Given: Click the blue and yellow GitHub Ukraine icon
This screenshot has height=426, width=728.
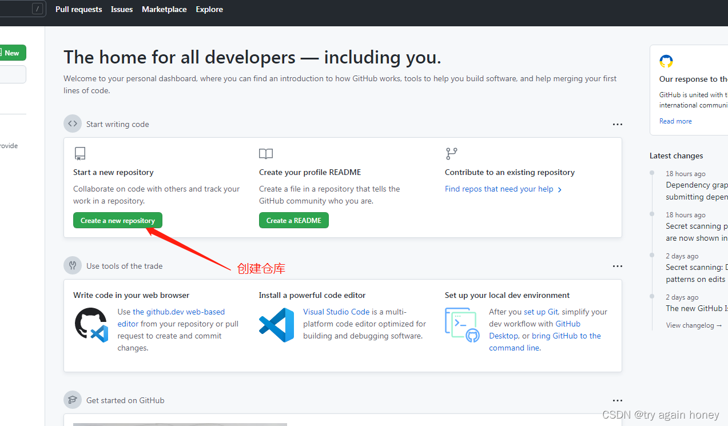Looking at the screenshot, I should point(666,61).
